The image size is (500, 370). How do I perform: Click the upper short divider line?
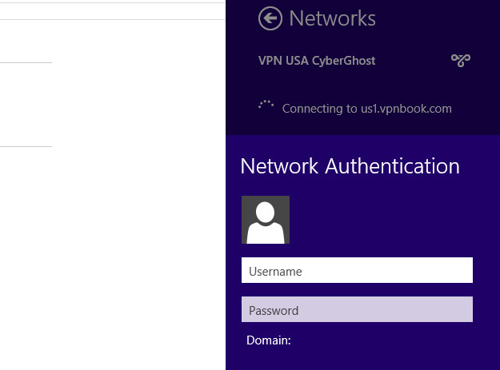[26, 62]
